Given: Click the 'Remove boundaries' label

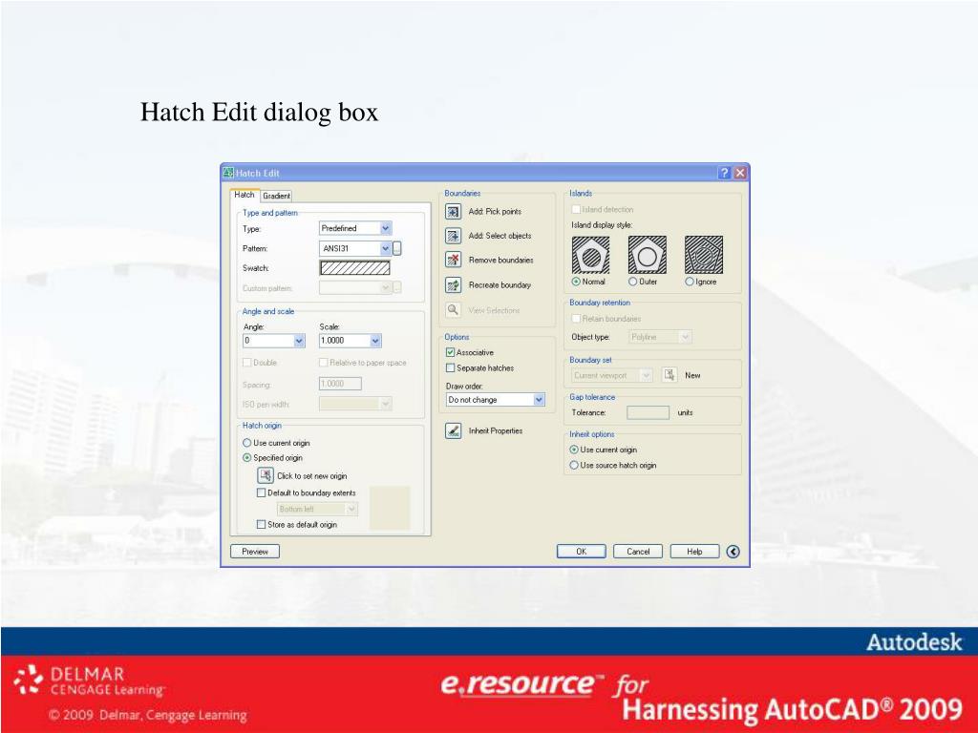Looking at the screenshot, I should click(500, 261).
